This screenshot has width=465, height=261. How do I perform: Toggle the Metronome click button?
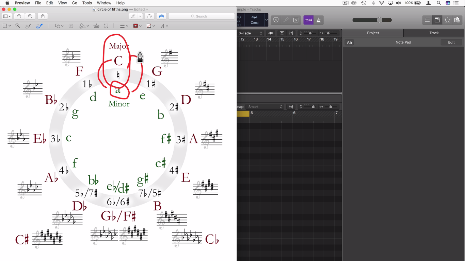tap(319, 20)
